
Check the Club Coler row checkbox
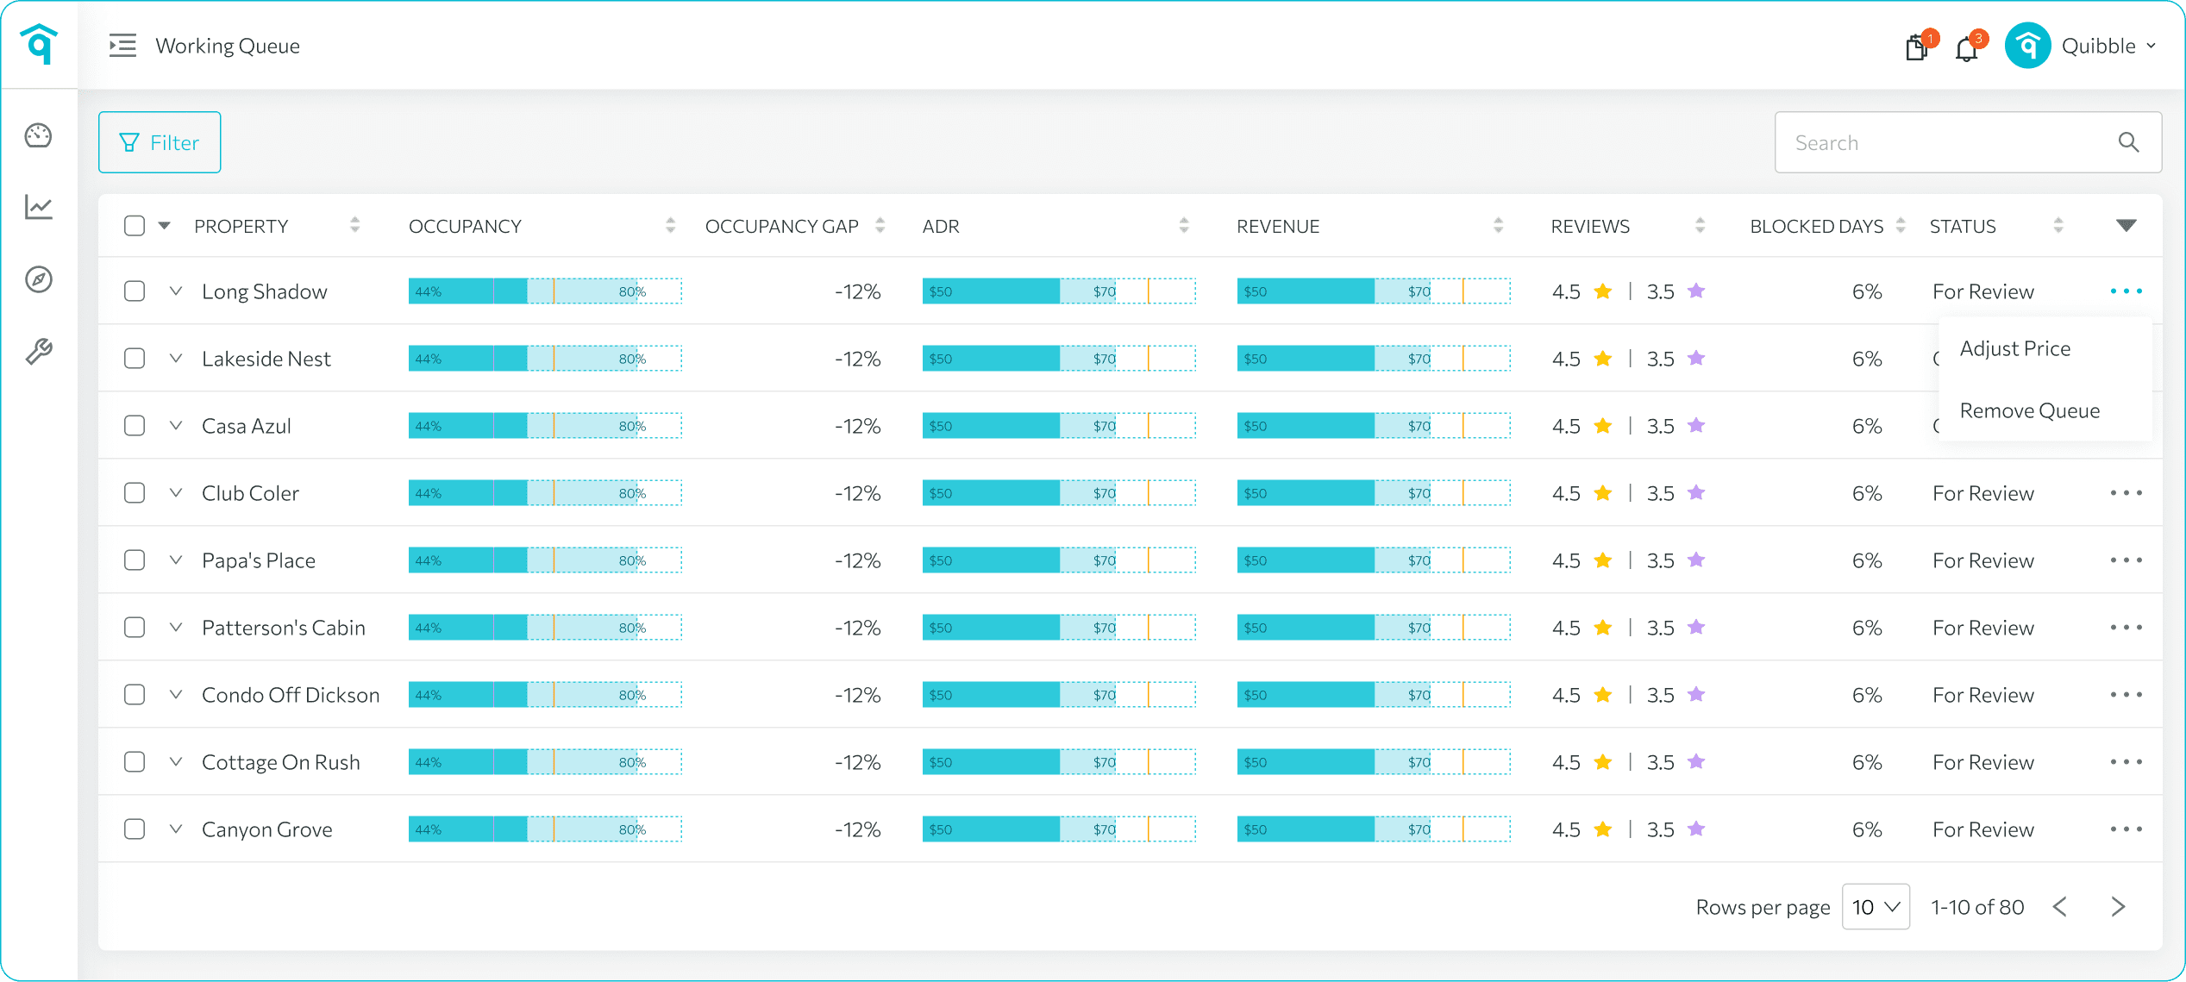coord(135,493)
